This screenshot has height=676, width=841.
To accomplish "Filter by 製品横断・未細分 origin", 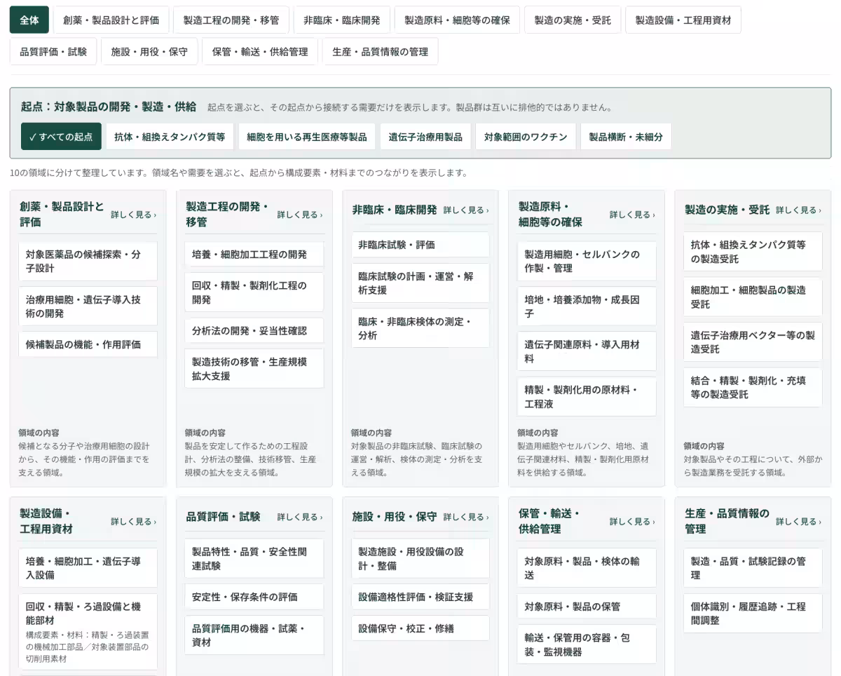I will coord(626,137).
